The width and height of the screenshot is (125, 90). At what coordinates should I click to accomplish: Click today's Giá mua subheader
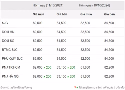(38, 14)
